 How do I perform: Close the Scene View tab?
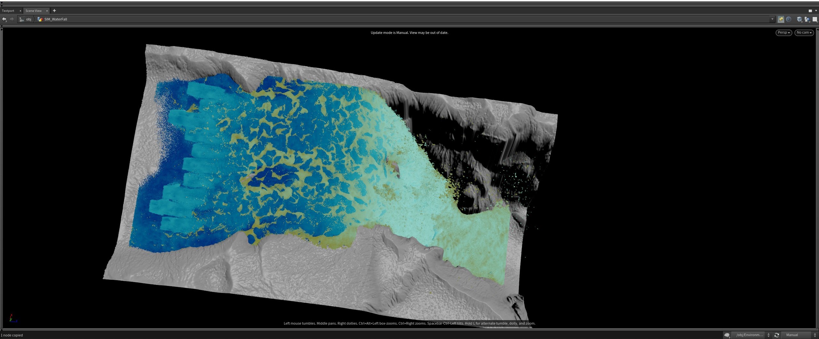(x=47, y=11)
